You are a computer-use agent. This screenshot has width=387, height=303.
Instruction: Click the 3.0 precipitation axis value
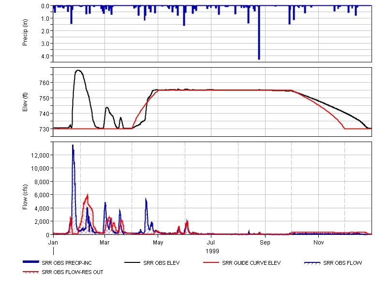tap(45, 43)
